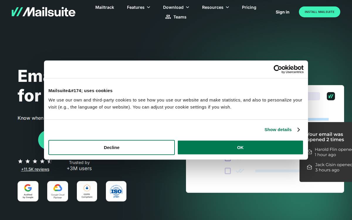Click the Sign in link
Screen dimensions: 352x220
click(x=282, y=12)
